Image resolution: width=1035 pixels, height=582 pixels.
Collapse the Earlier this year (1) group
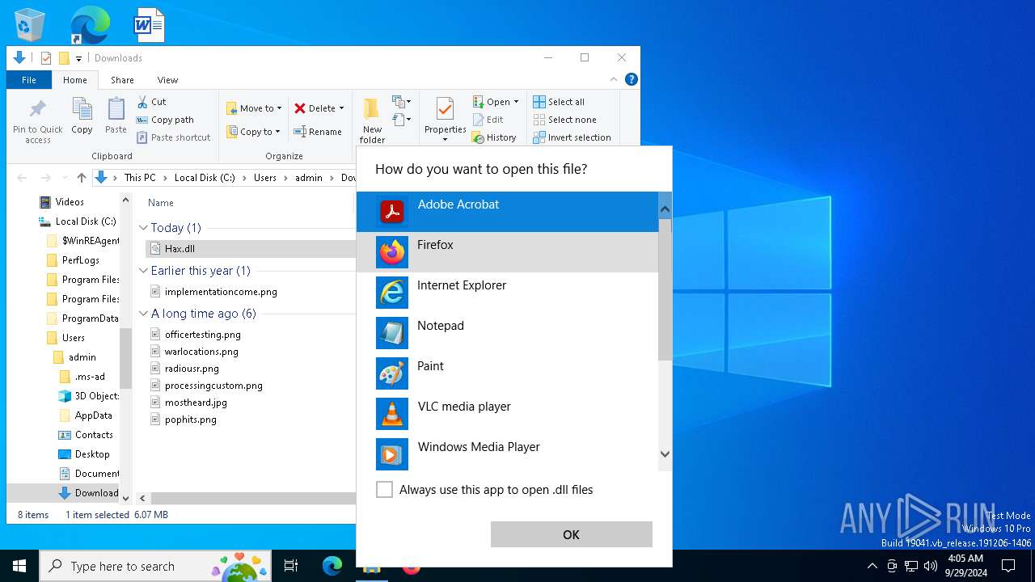point(143,271)
